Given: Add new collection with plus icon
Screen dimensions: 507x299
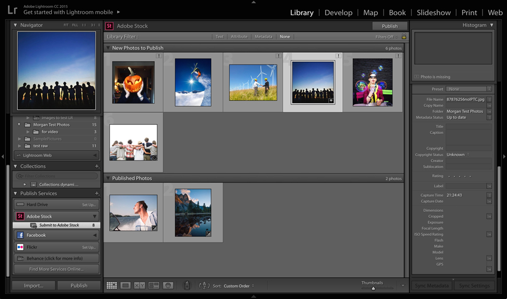Looking at the screenshot, I should tap(97, 166).
